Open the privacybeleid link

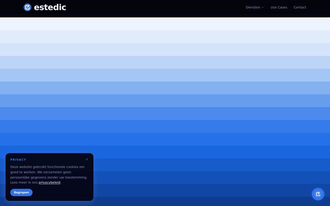pyautogui.click(x=49, y=183)
